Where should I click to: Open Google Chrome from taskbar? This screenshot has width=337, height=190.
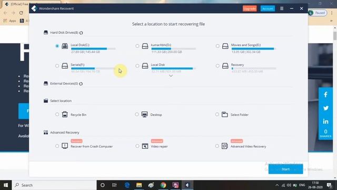tap(163, 185)
